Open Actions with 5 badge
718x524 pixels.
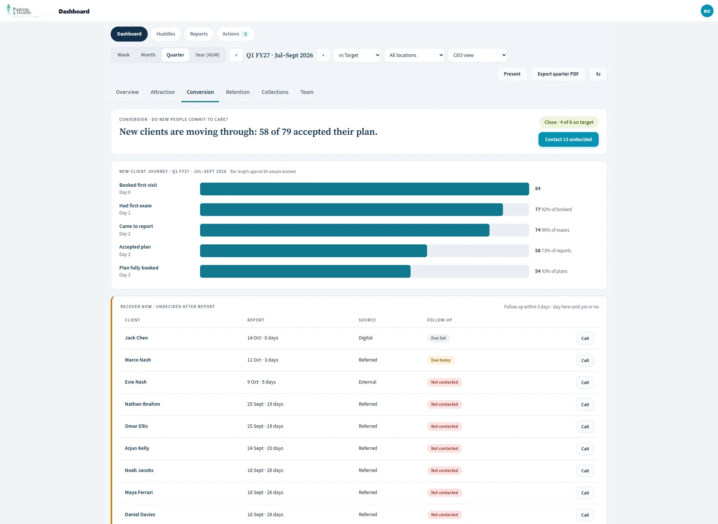236,34
